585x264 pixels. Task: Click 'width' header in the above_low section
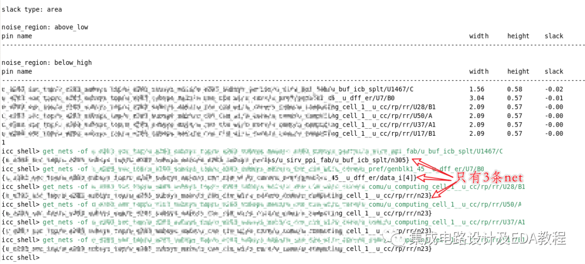coord(479,36)
